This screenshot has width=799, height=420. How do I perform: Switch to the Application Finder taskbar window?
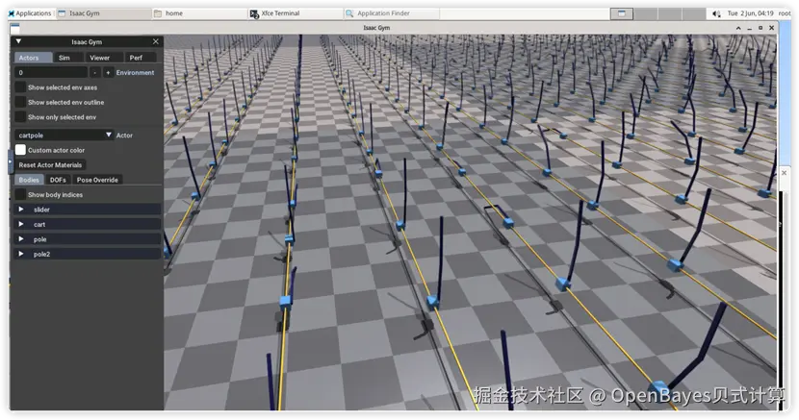[x=391, y=13]
